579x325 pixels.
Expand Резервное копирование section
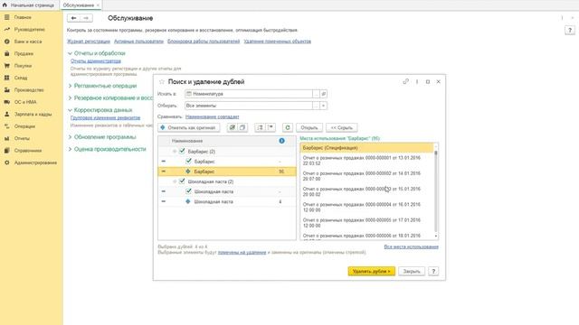[x=70, y=98]
